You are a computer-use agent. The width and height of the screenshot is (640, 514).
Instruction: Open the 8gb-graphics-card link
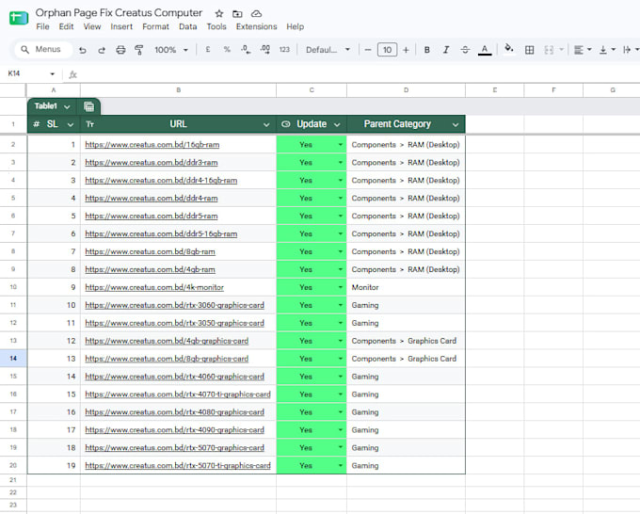point(167,359)
